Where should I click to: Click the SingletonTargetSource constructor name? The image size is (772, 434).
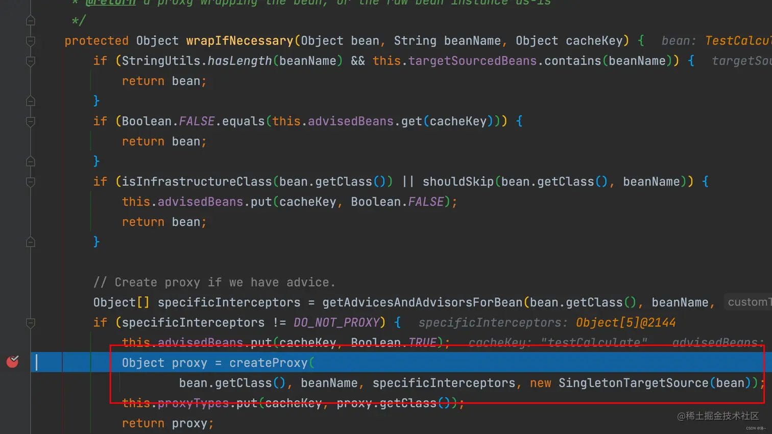[633, 383]
